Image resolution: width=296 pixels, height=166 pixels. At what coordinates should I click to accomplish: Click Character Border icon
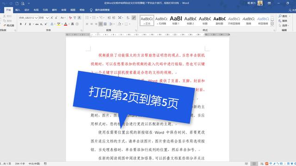point(79,18)
